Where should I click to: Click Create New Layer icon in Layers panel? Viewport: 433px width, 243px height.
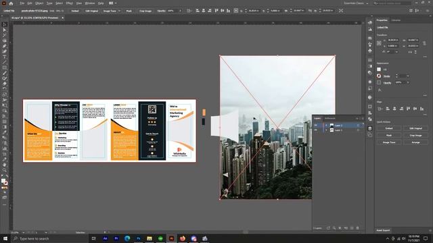(352, 228)
